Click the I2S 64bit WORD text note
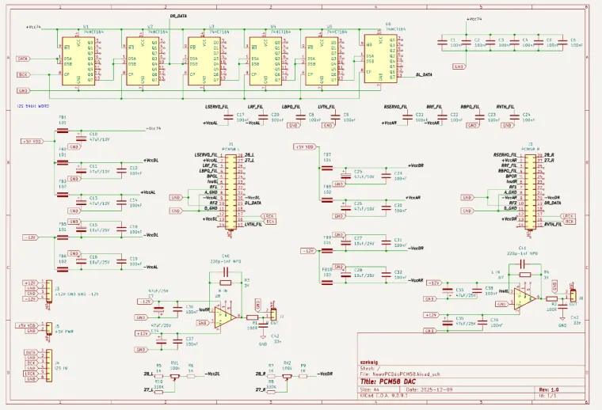The height and width of the screenshot is (410, 602). 33,106
